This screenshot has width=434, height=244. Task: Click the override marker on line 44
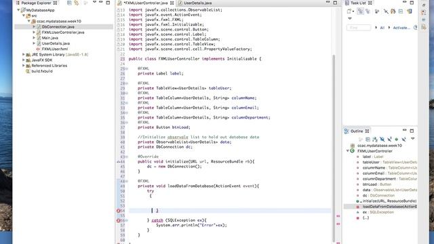119,161
